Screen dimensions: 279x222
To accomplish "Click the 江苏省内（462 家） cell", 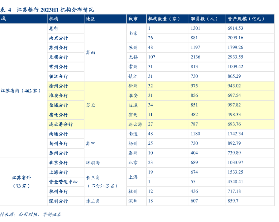I will coord(21,91).
